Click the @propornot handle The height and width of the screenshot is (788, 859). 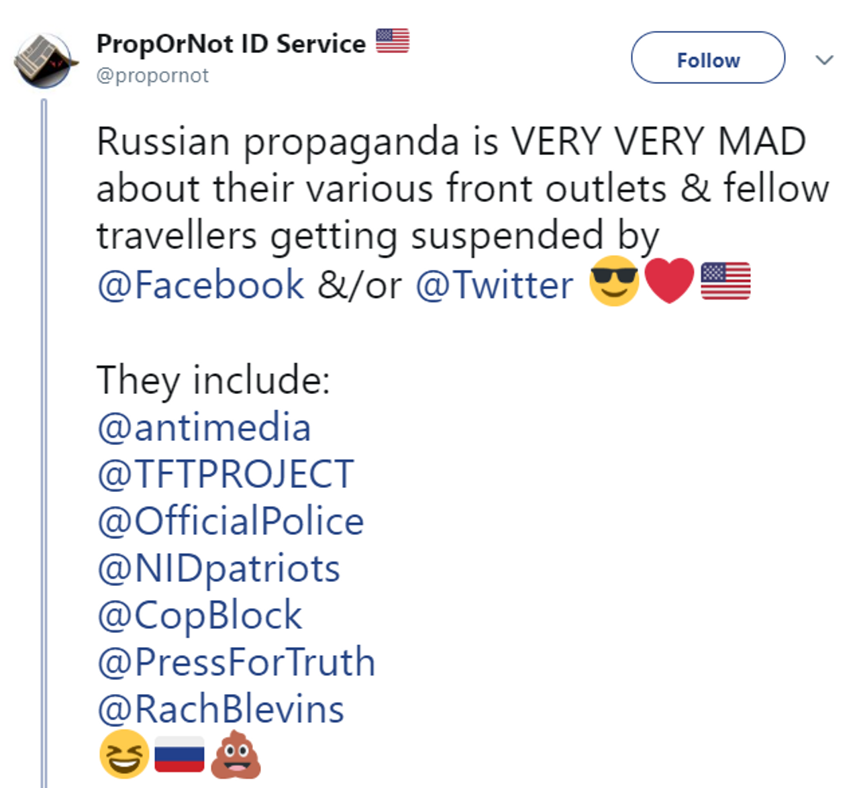(x=152, y=75)
